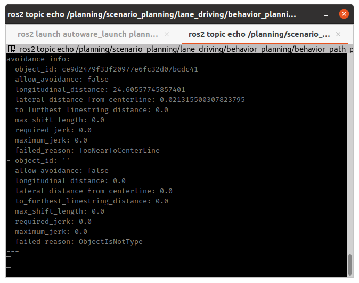Image resolution: width=359 pixels, height=283 pixels.
Task: Close the ros2 launch autoware_launch tab
Action: [x=167, y=34]
